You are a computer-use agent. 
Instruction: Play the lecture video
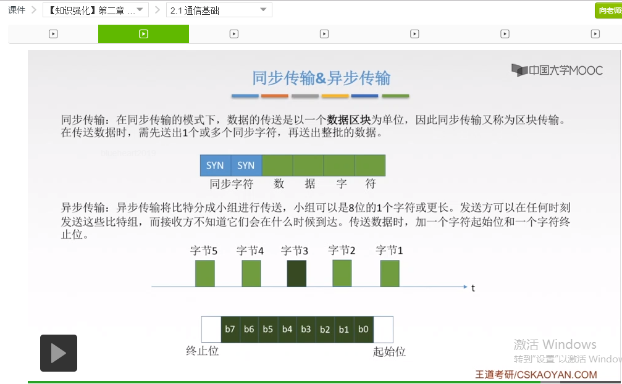59,353
